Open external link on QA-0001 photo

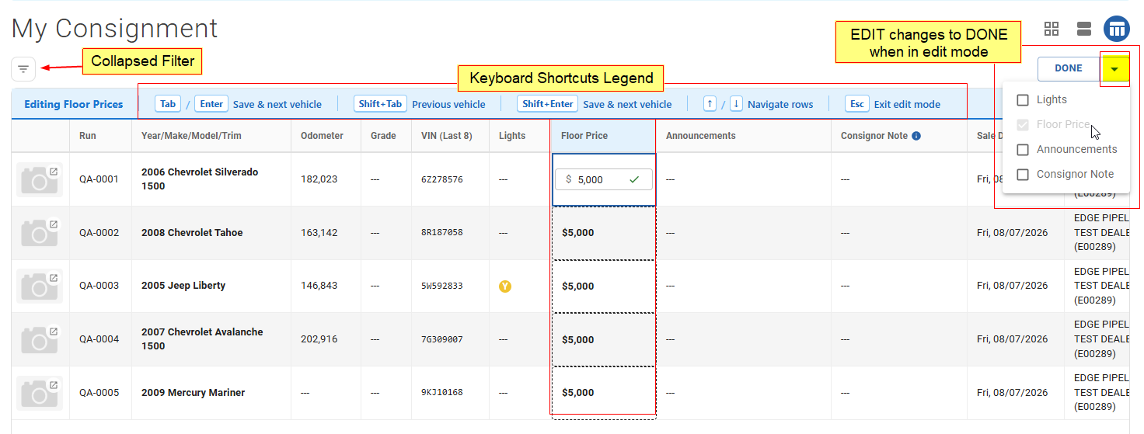point(54,171)
